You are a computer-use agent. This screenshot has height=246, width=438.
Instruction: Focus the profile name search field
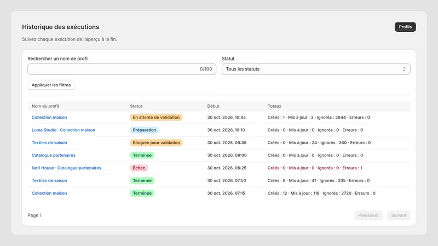(x=122, y=69)
